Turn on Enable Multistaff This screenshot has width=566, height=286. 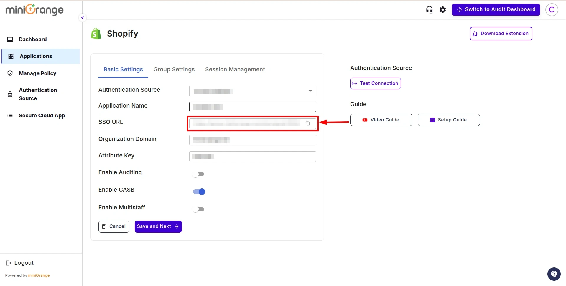[x=198, y=209]
